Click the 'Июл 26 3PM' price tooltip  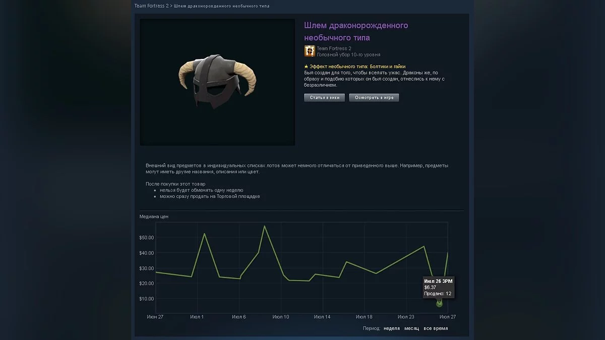coord(438,287)
